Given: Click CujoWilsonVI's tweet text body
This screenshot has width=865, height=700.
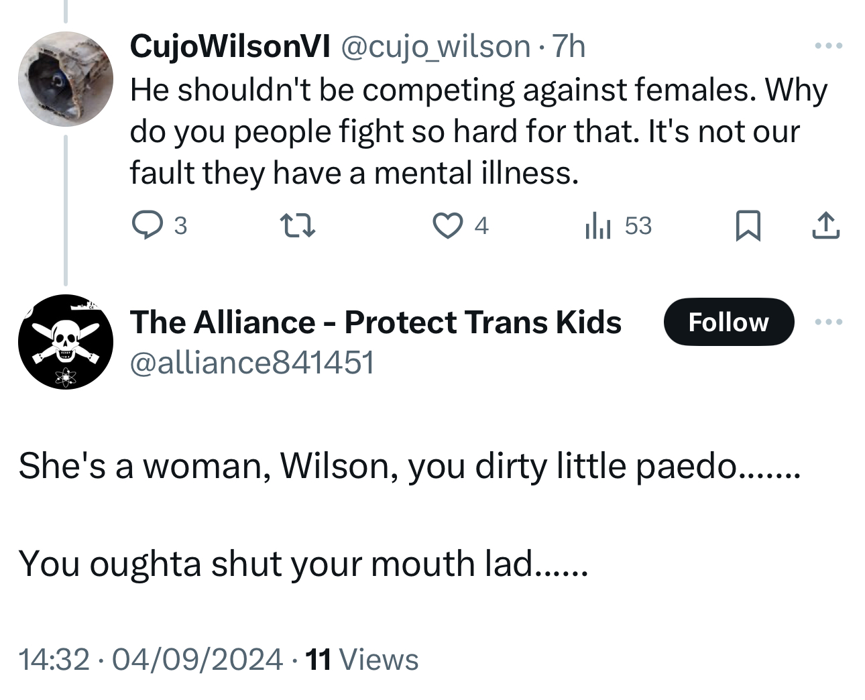Looking at the screenshot, I should click(x=469, y=131).
